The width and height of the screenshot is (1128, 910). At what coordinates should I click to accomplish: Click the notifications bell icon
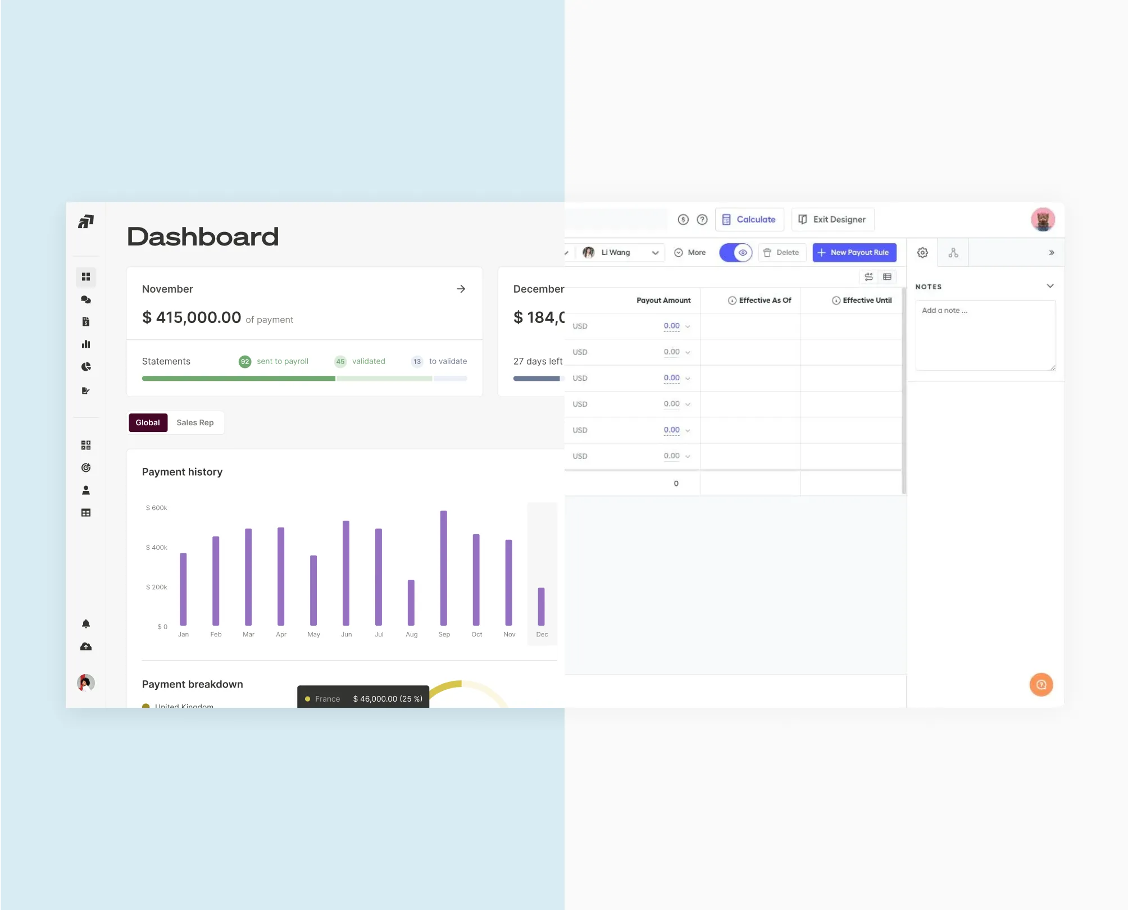pyautogui.click(x=86, y=624)
